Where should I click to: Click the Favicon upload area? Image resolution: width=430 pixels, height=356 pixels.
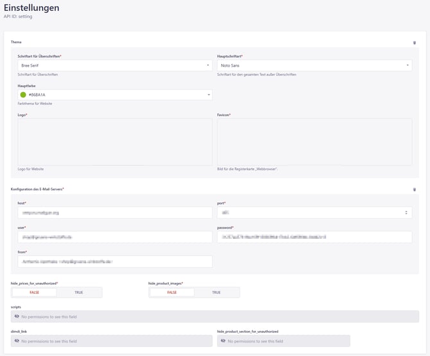314,142
